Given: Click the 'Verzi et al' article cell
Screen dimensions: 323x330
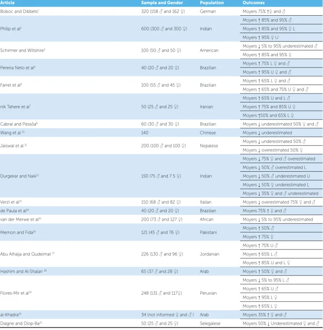Looking at the screenshot, I should pyautogui.click(x=11, y=202).
